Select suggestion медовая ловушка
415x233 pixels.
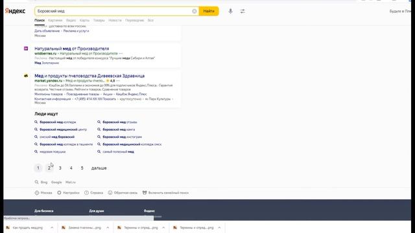53,151
